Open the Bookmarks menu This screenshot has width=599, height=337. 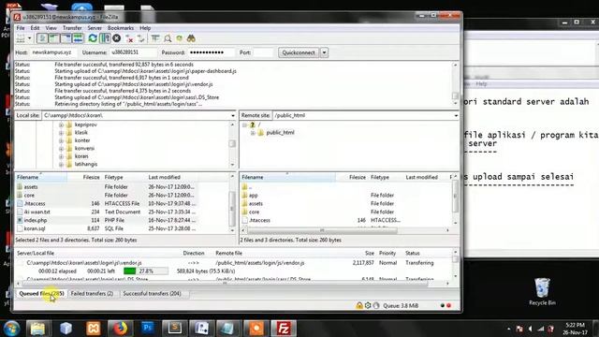[x=121, y=28]
